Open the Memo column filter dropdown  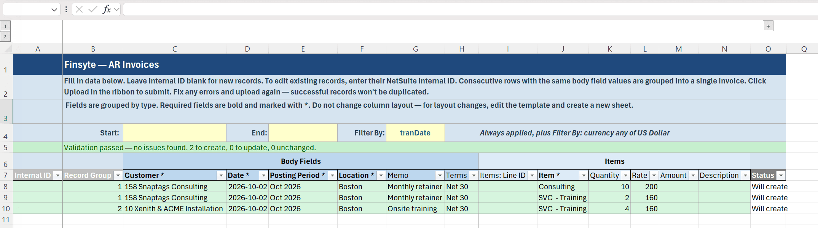tap(440, 175)
